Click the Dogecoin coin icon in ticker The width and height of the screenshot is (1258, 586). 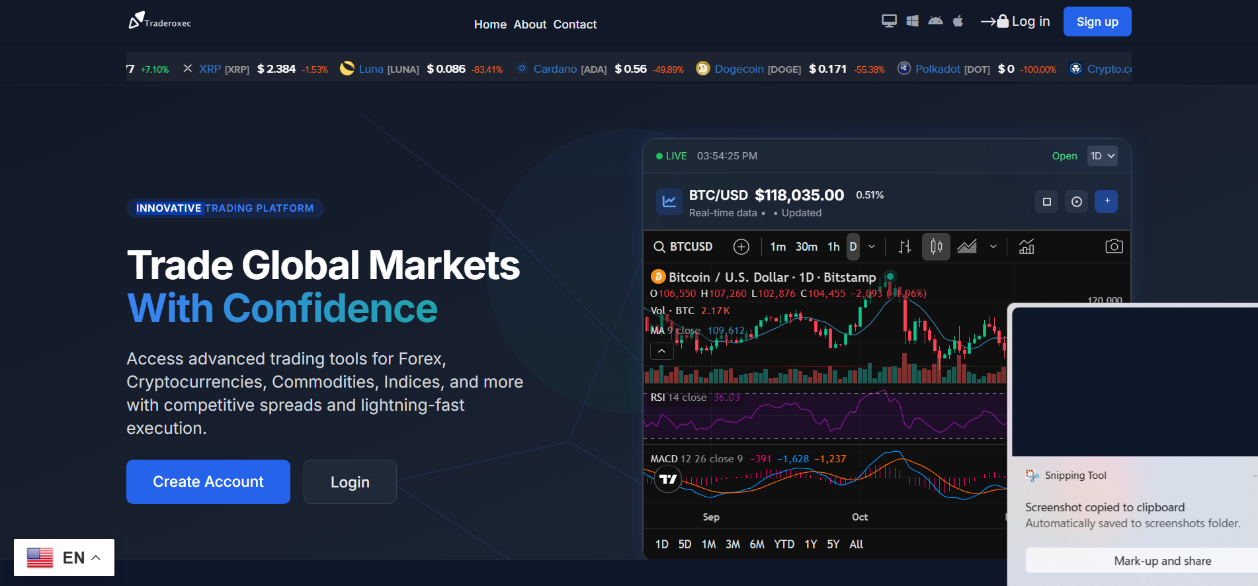(702, 69)
